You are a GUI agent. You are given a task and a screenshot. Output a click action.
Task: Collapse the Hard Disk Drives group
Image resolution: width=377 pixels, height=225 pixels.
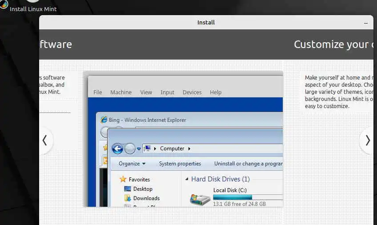point(187,179)
